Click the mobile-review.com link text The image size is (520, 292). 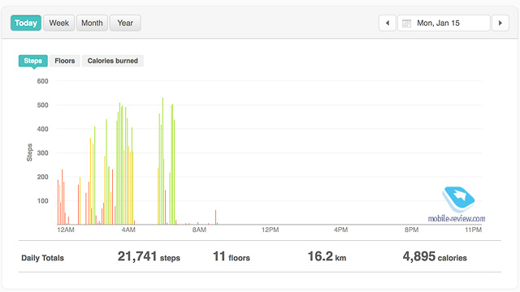pos(457,218)
